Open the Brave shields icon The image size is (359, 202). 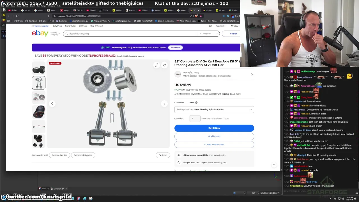pos(196,16)
